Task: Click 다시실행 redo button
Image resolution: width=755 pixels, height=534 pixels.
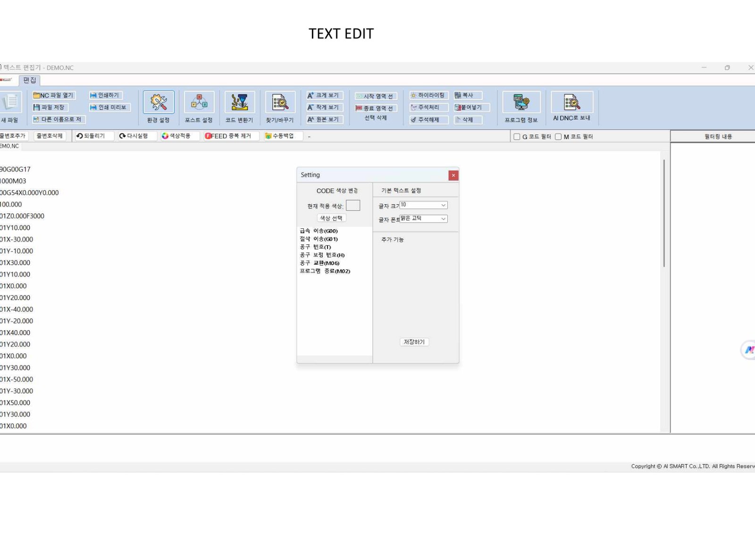Action: tap(137, 136)
